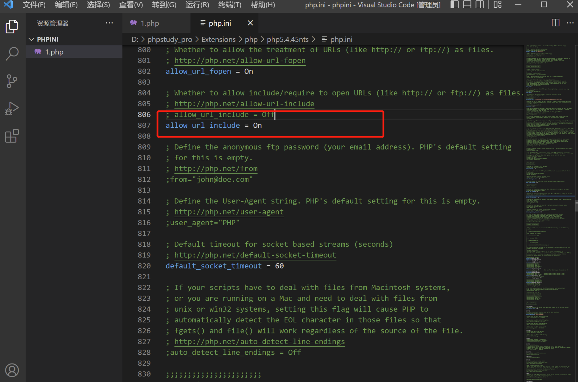Follow the user-agent php.net link
The height and width of the screenshot is (382, 578).
point(229,212)
